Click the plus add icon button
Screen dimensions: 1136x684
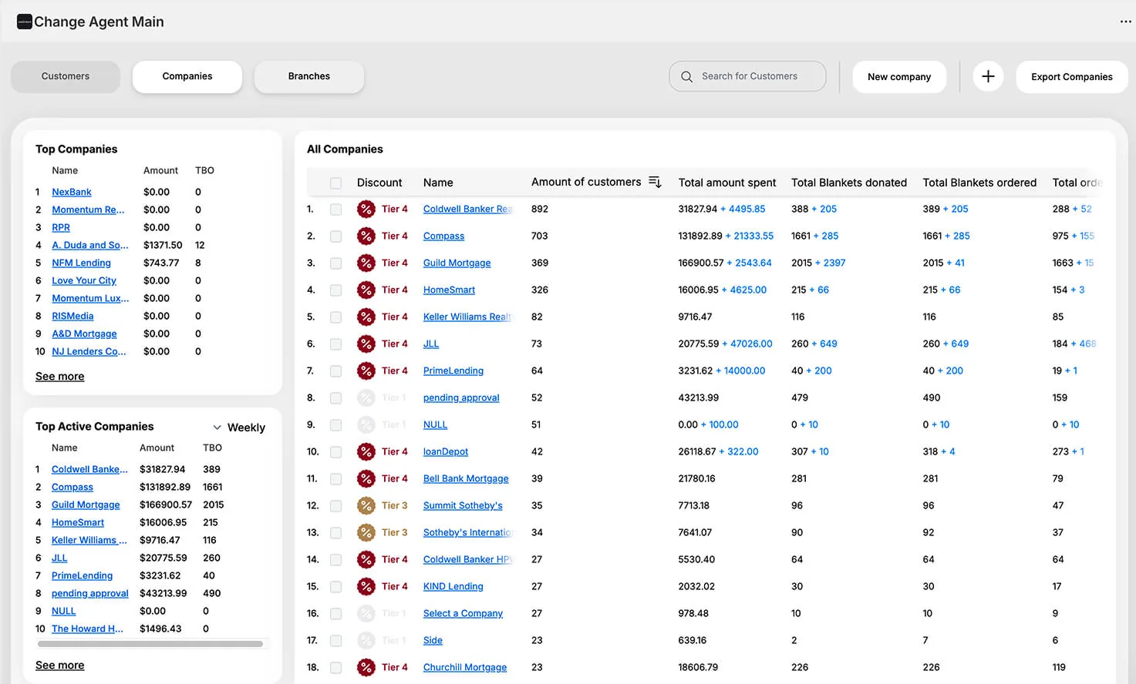coord(988,76)
